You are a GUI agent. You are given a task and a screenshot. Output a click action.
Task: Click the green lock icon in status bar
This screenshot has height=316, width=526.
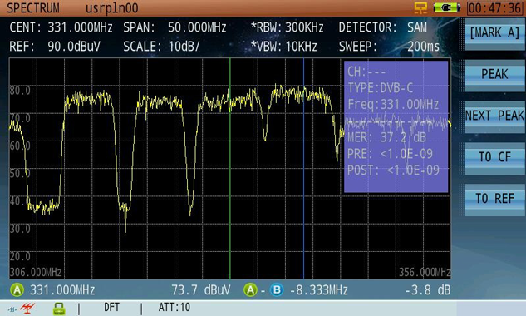(x=59, y=309)
